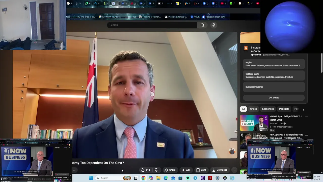Screen dimensions: 323x182
Task: Expand the chevron left of the like button
Action: [x=74, y=170]
